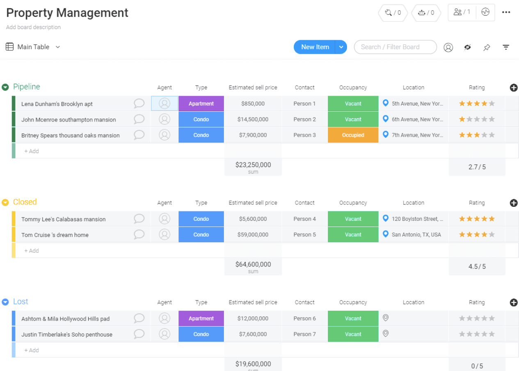Assign agent for Ashtom & Mila pad
This screenshot has width=519, height=371.
(165, 318)
